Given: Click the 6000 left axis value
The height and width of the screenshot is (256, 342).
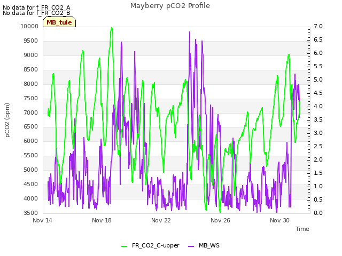Looking at the screenshot, I should (x=31, y=141).
